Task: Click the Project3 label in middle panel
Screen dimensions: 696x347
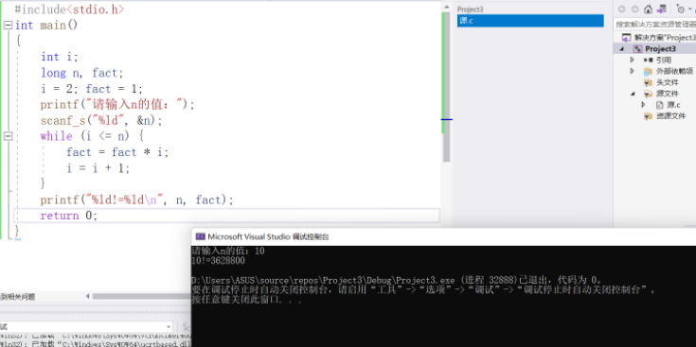Action: click(470, 9)
